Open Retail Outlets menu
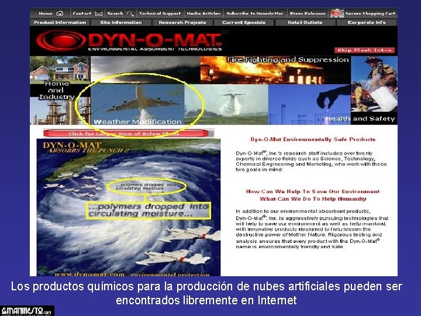421x316 pixels. coord(305,23)
